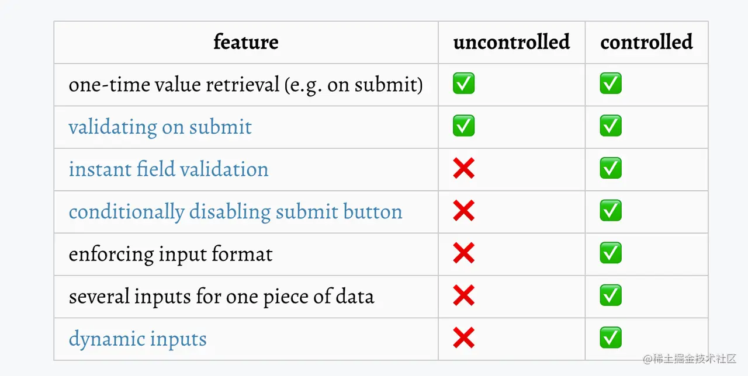Select the 'feature' column header
The width and height of the screenshot is (748, 376).
pos(246,42)
